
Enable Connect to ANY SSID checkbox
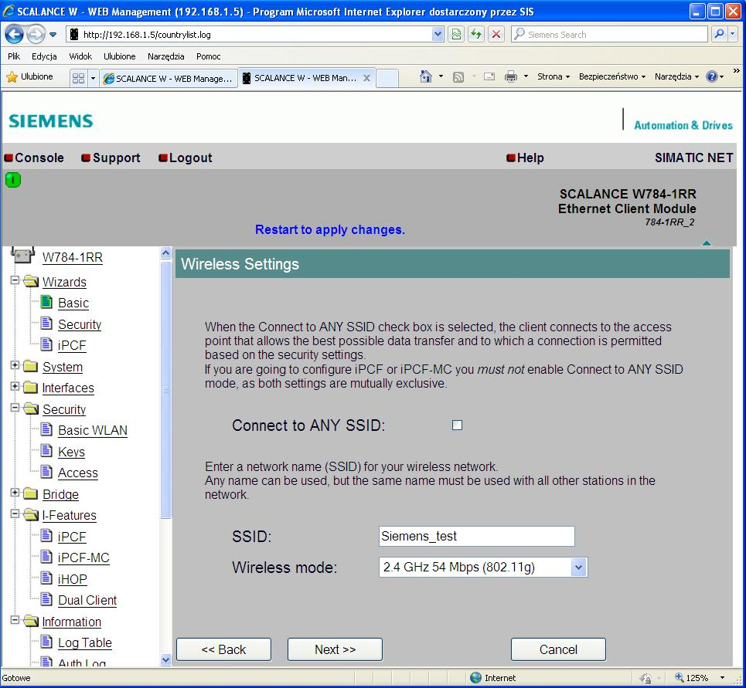[x=457, y=425]
